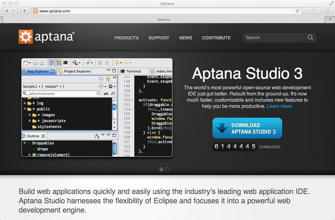This screenshot has height=220, width=335.
Task: Click the browser Back arrow button
Action: [x=7, y=11]
